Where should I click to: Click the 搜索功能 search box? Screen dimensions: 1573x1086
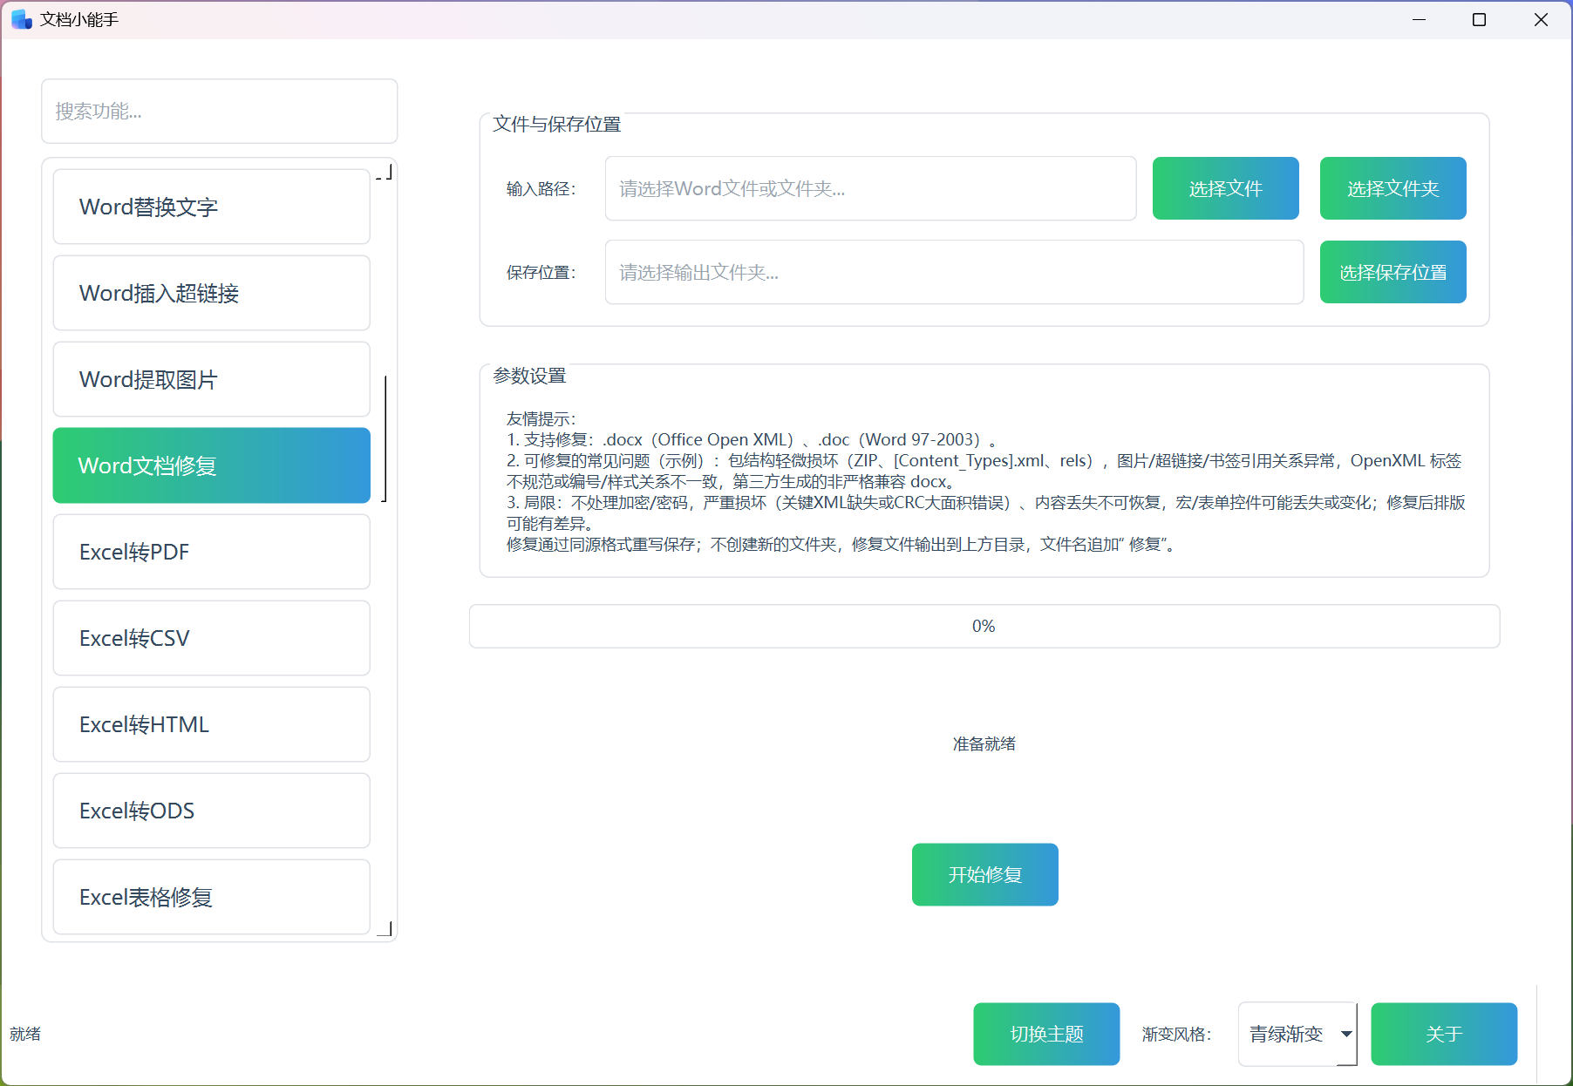pyautogui.click(x=219, y=111)
